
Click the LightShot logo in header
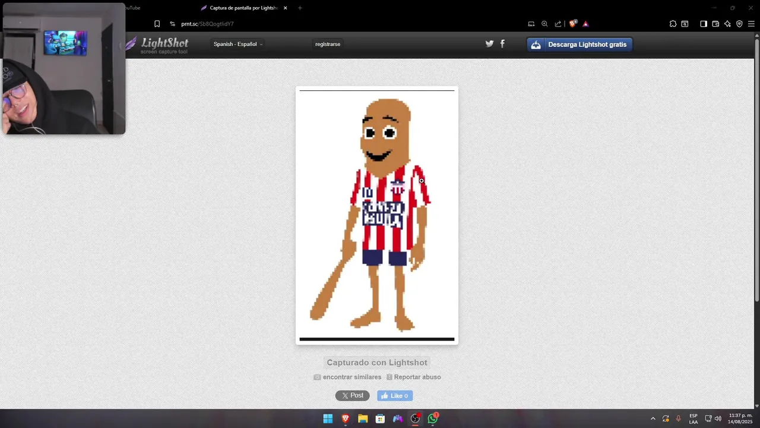point(157,45)
